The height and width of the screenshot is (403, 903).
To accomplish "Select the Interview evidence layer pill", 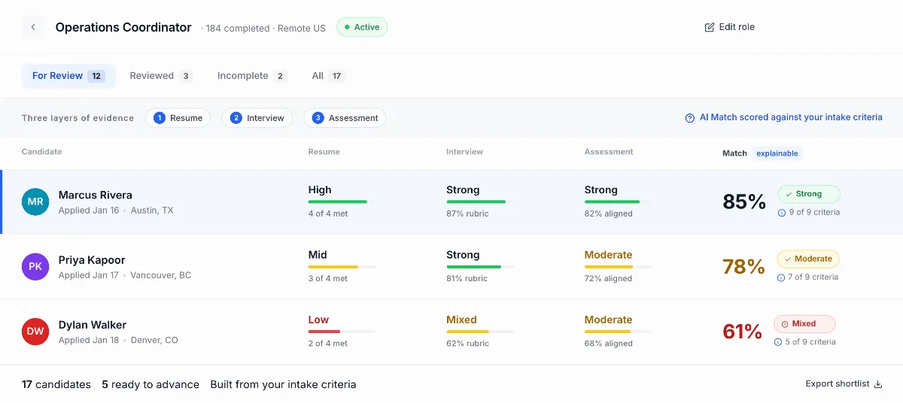I will tap(257, 118).
